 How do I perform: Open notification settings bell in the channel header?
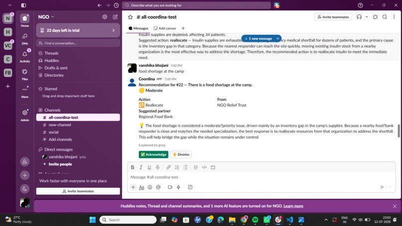(x=375, y=17)
